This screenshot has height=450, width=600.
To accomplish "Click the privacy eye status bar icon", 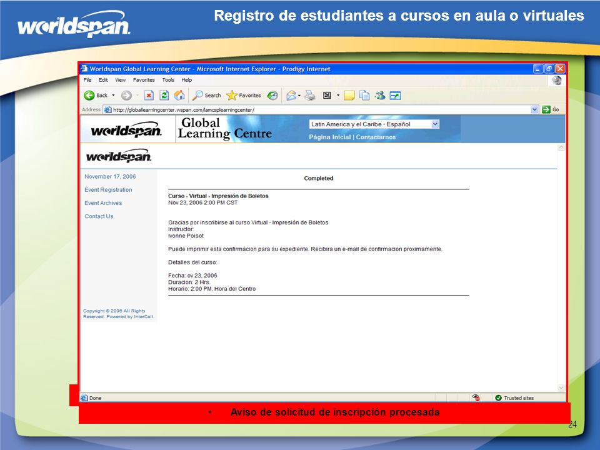I will 476,398.
